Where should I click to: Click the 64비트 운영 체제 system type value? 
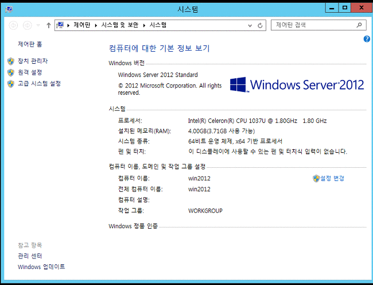[235, 141]
